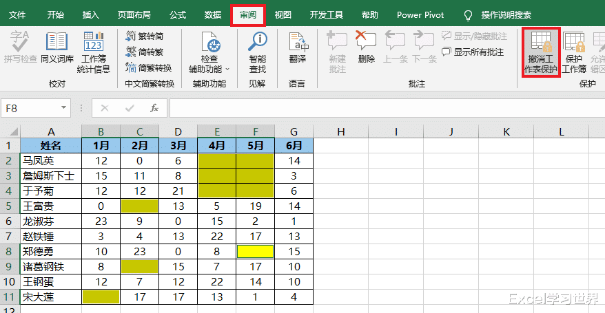Switch to the 开始 tab
This screenshot has height=313, width=605.
pos(56,15)
